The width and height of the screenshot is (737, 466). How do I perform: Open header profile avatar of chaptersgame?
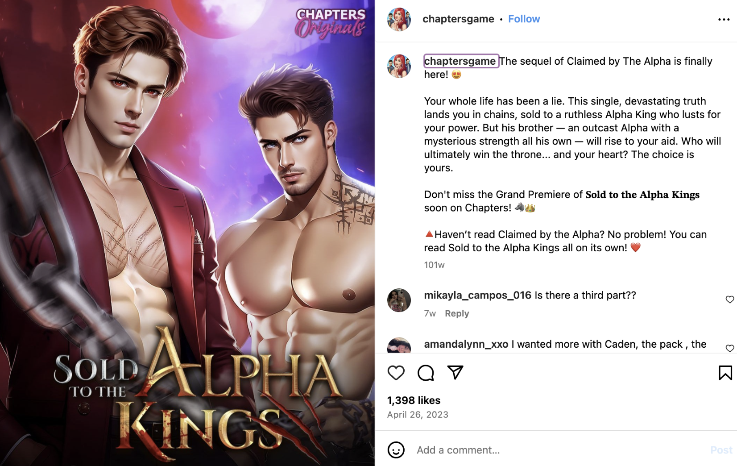(x=399, y=19)
